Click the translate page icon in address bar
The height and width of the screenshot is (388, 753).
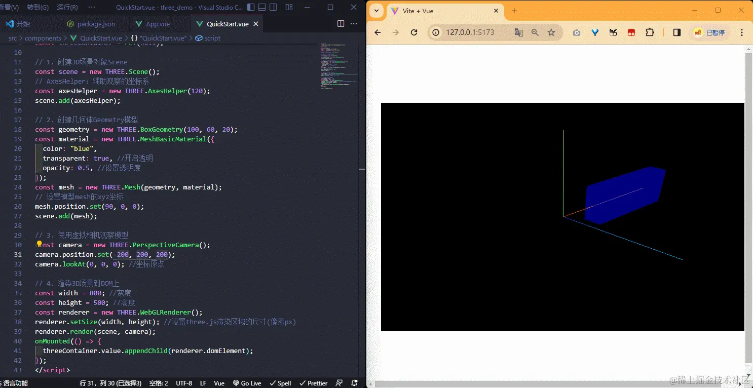tap(518, 32)
